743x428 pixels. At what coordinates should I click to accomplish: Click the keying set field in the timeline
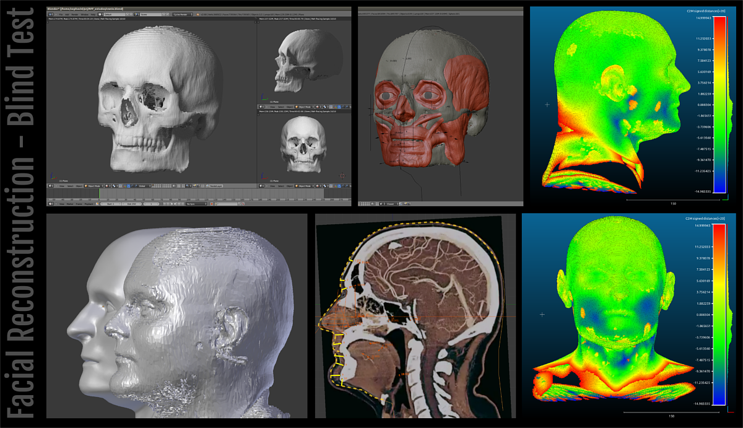pos(226,204)
